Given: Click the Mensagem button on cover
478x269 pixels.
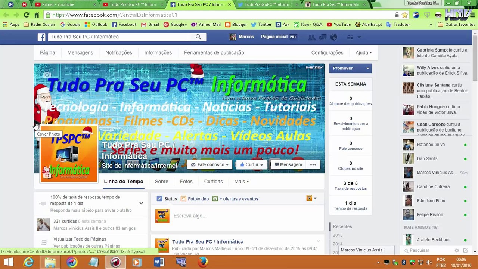Looking at the screenshot, I should tap(288, 164).
